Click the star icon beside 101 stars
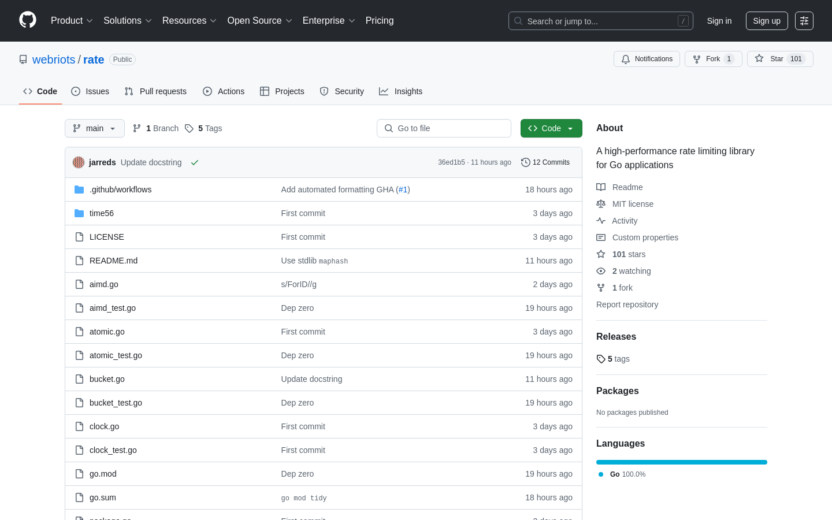The width and height of the screenshot is (832, 520). pos(601,254)
